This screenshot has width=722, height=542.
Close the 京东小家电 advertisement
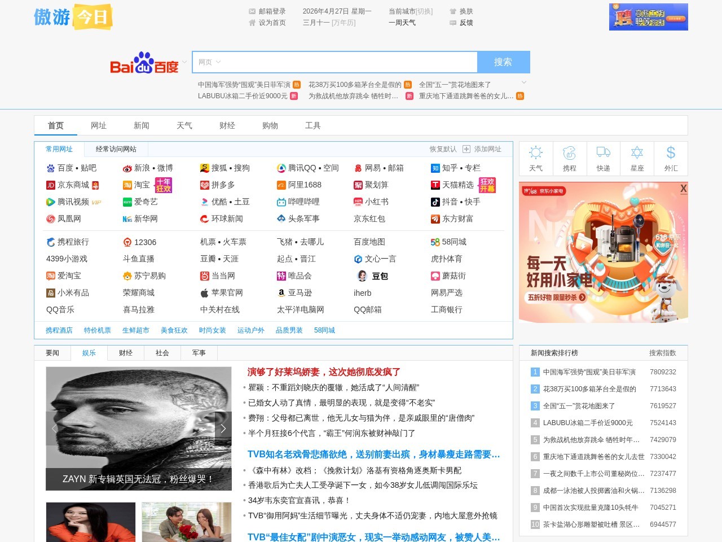(683, 189)
